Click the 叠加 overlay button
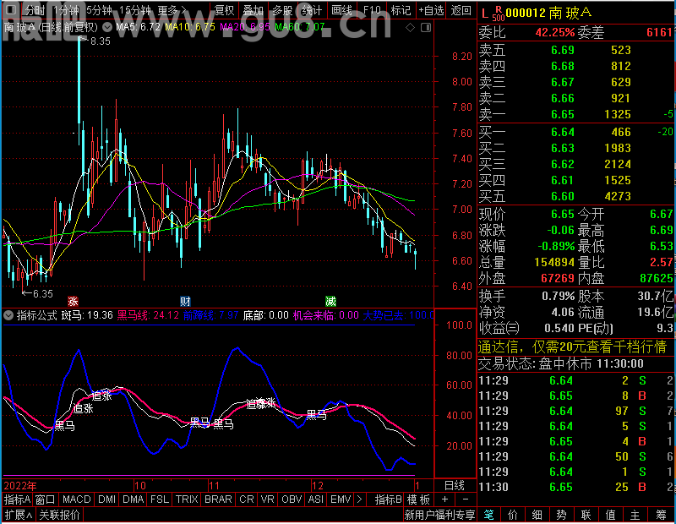The height and width of the screenshot is (524, 676). tap(253, 10)
